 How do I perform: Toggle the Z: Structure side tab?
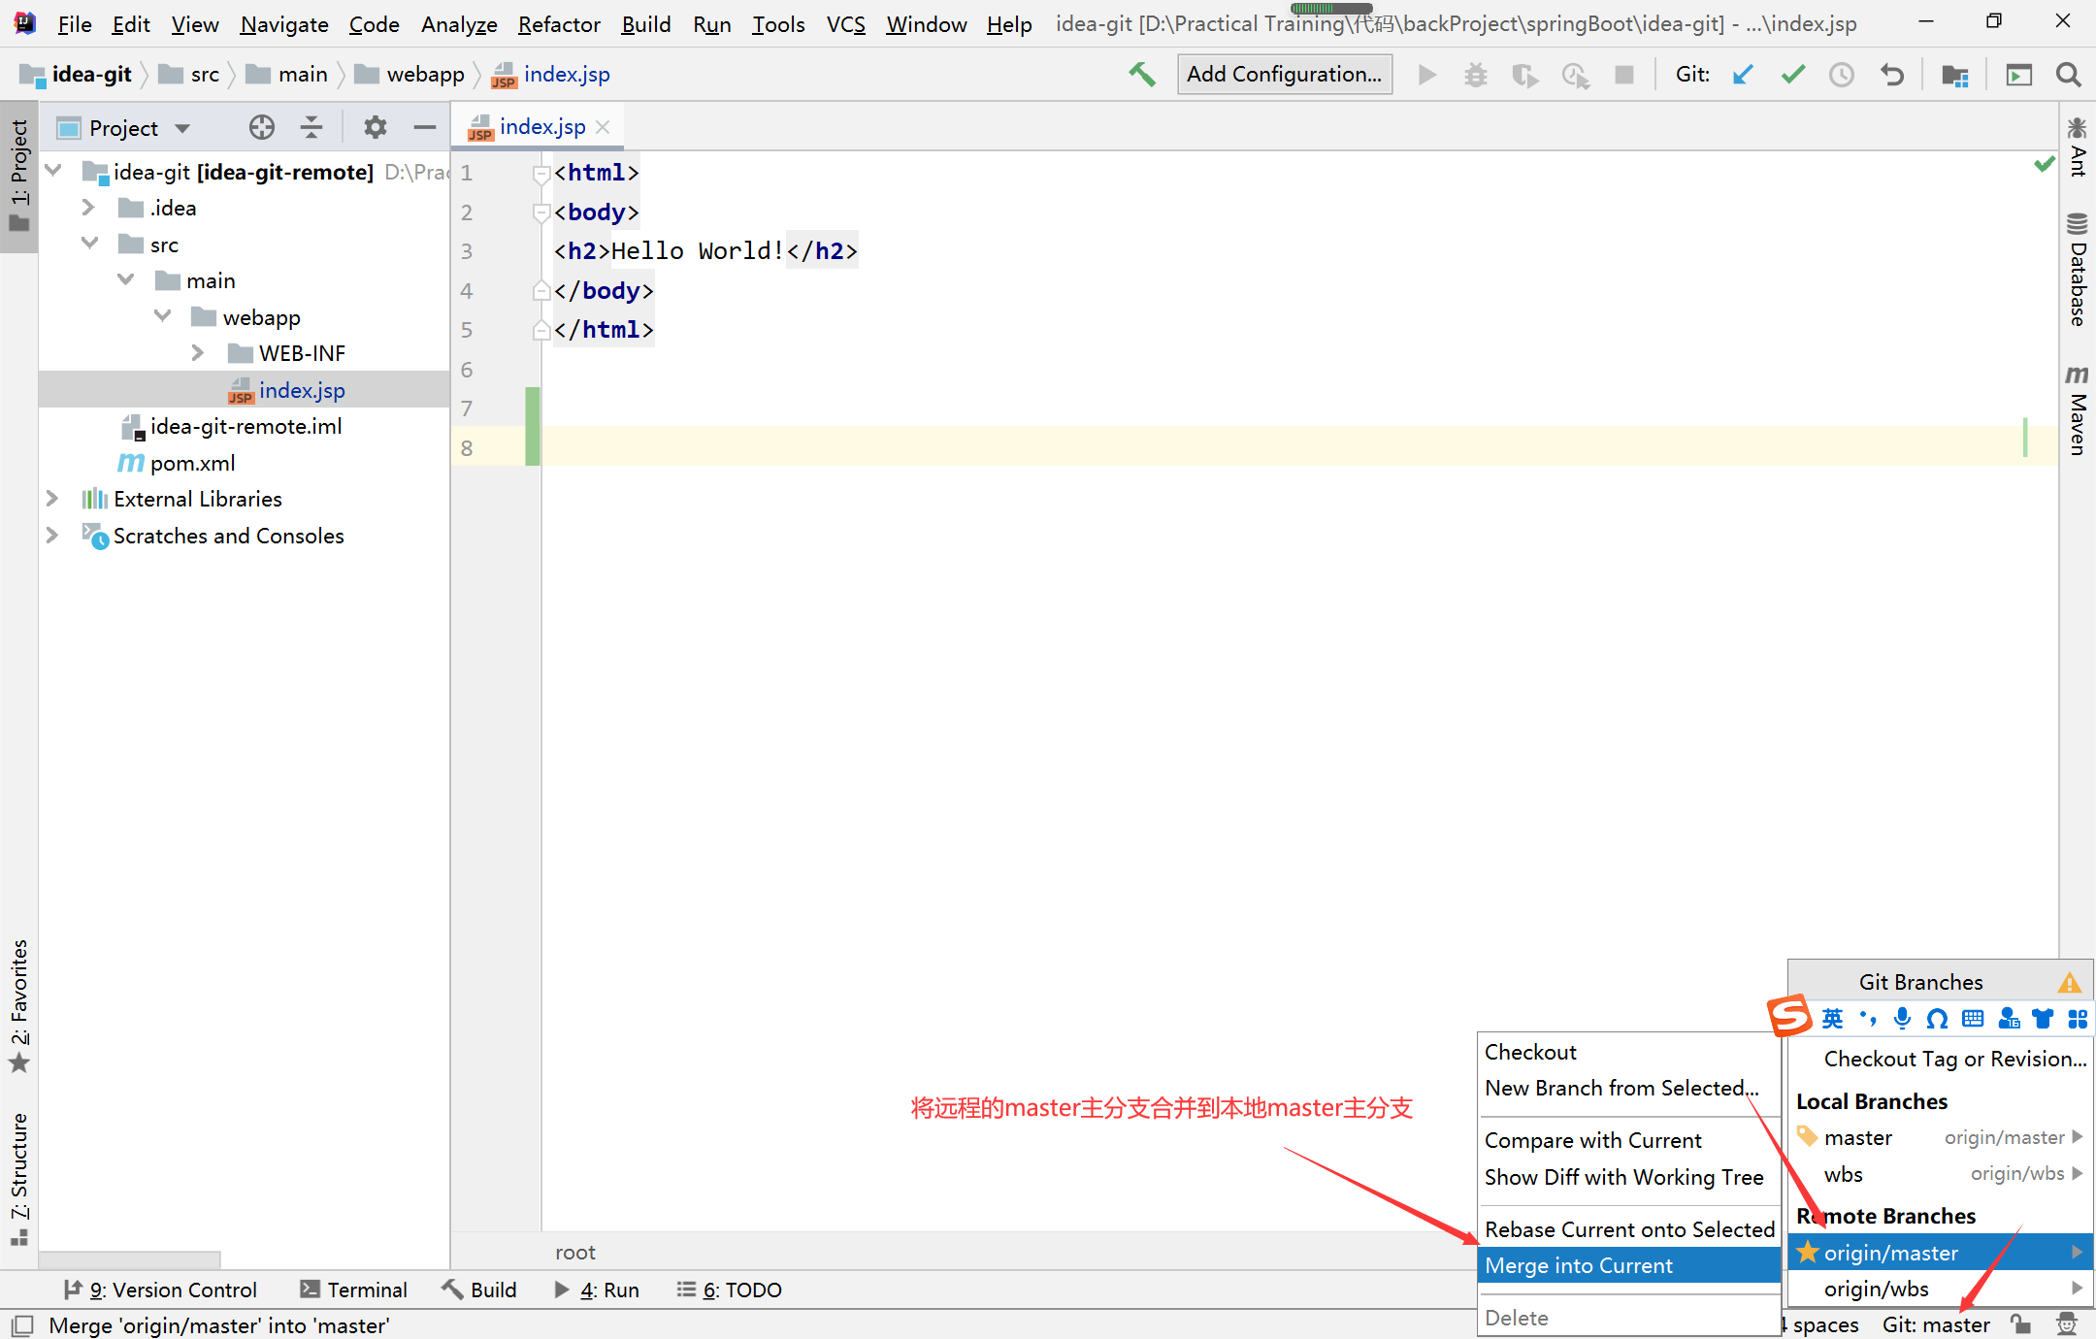point(19,1179)
